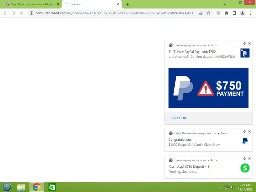Image resolution: width=256 pixels, height=192 pixels.
Task: Minimize the Chrome window
Action: 234,2
